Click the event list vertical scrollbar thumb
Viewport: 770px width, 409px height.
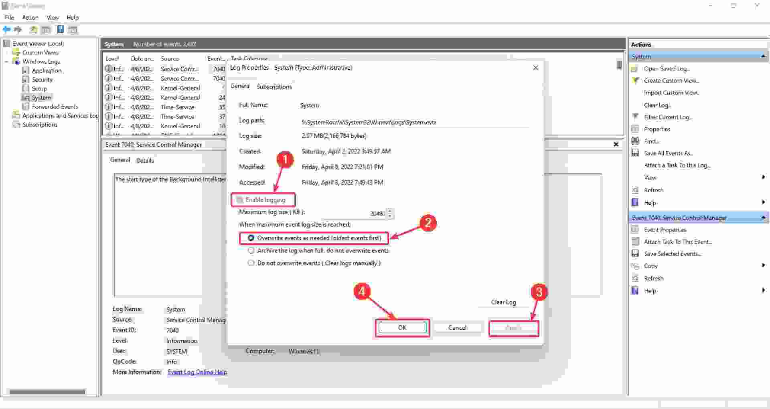coord(619,64)
